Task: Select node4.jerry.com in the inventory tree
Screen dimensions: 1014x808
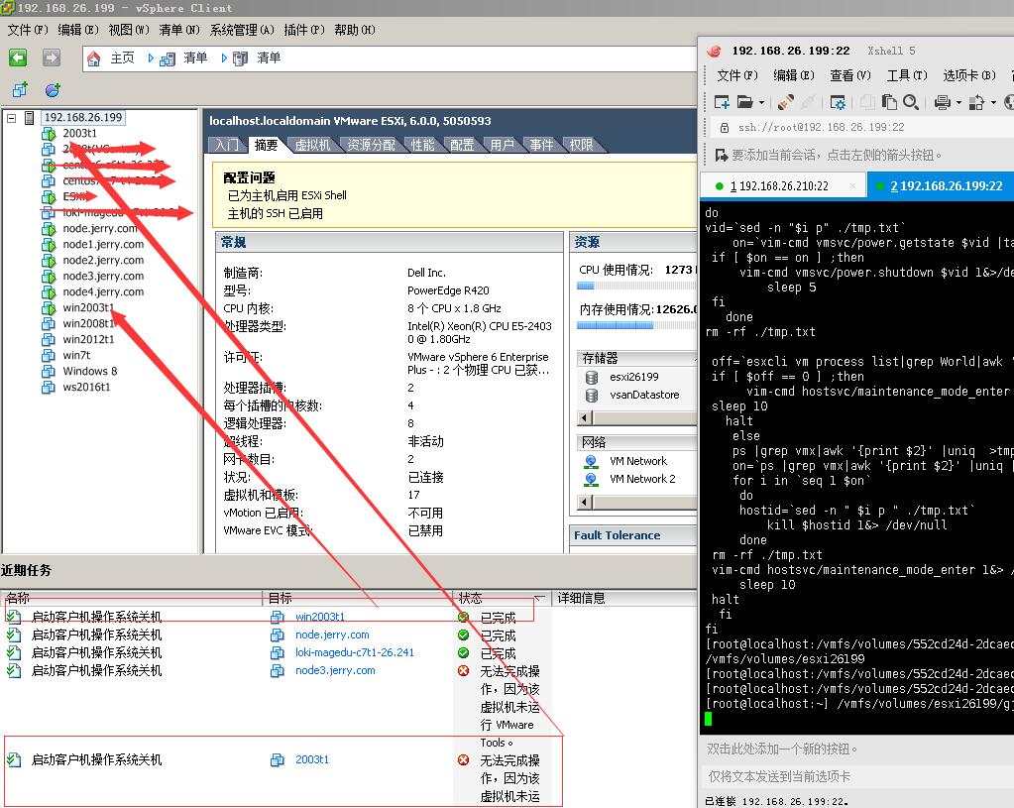Action: pos(103,291)
